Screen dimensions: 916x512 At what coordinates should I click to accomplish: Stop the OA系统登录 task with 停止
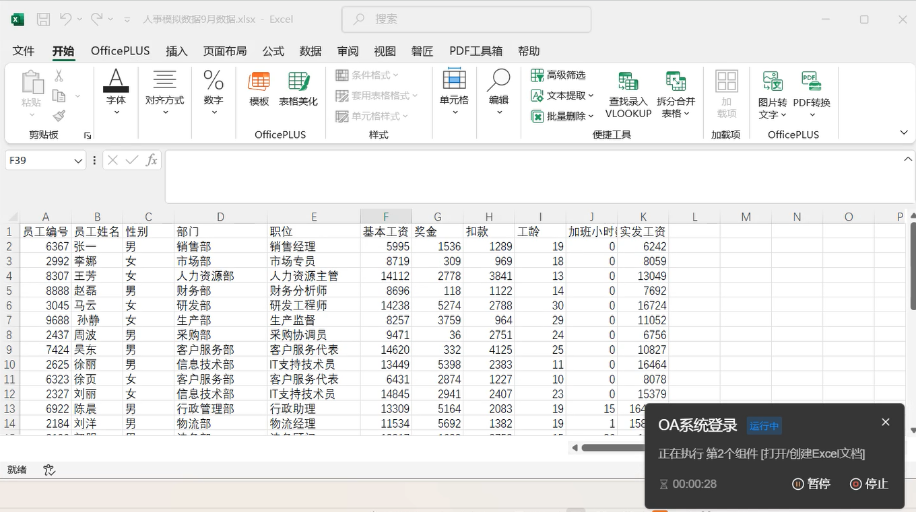click(x=869, y=484)
